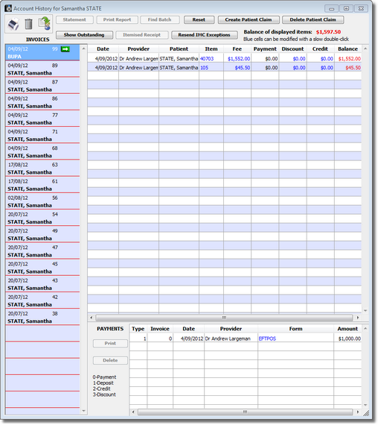Click Create Patient Claim button
The image size is (378, 425).
pos(249,20)
